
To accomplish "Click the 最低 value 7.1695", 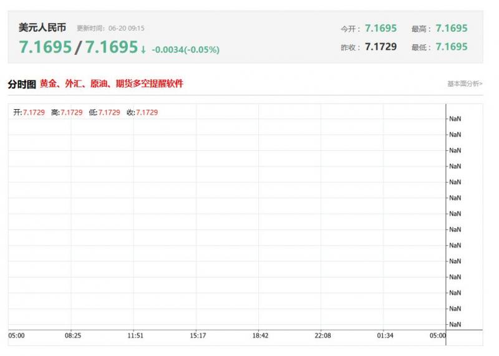I will 451,47.
